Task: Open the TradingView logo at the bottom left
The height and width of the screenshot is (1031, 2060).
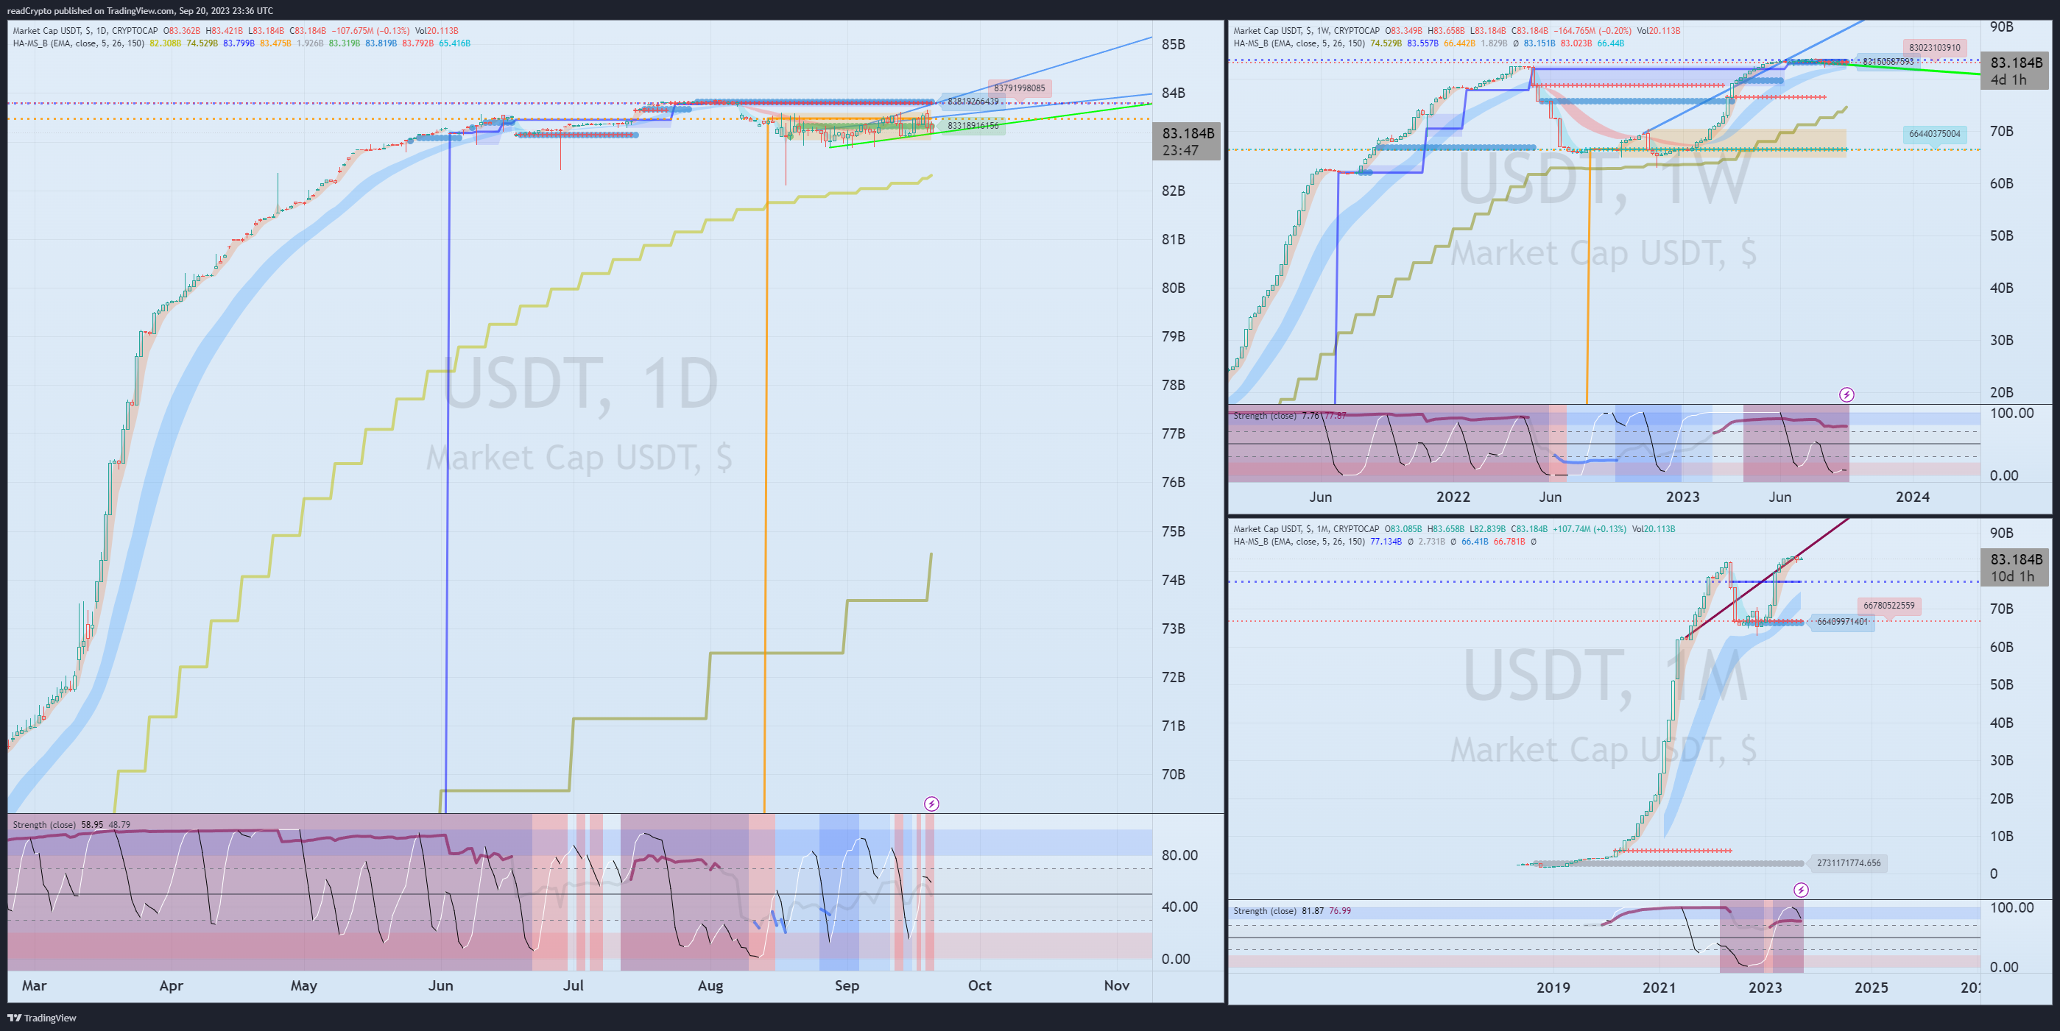Action: pos(43,1018)
